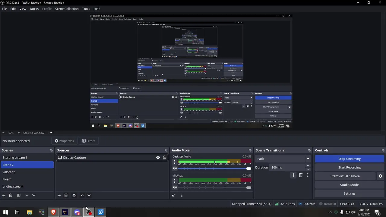Click Stop Streaming button

(x=349, y=159)
